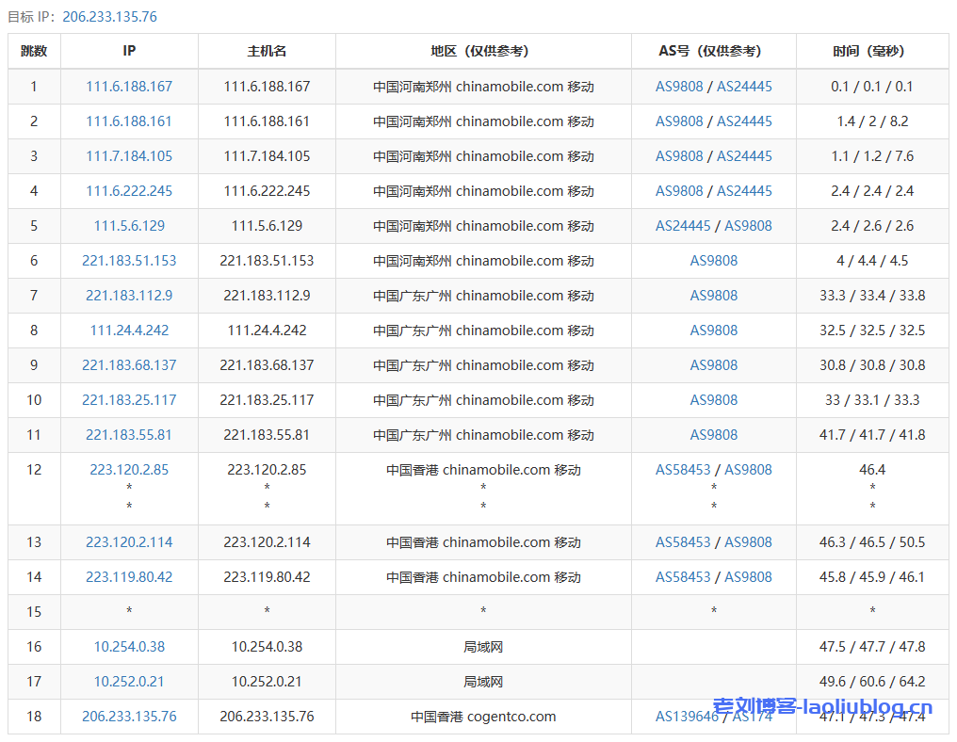Screen dimensions: 957x742
Task: Open the 10.252.0.21 IP link
Action: pyautogui.click(x=129, y=682)
